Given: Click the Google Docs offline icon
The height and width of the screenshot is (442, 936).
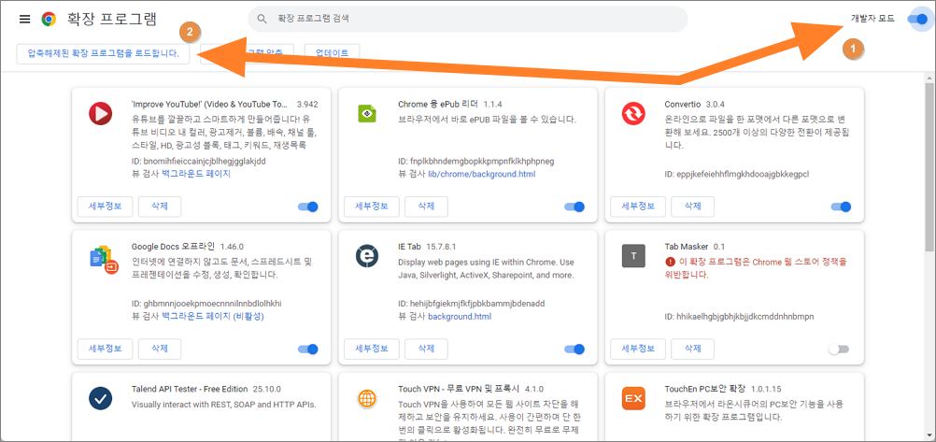Looking at the screenshot, I should click(x=104, y=259).
